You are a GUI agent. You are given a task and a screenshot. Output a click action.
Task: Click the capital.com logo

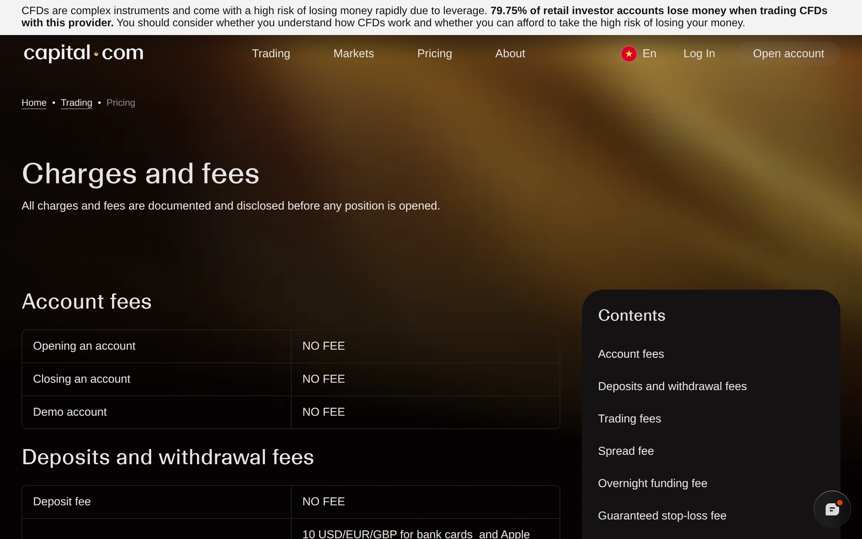[84, 54]
